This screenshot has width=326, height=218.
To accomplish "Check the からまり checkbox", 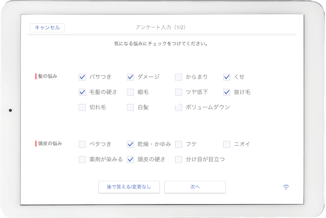I will pyautogui.click(x=178, y=77).
